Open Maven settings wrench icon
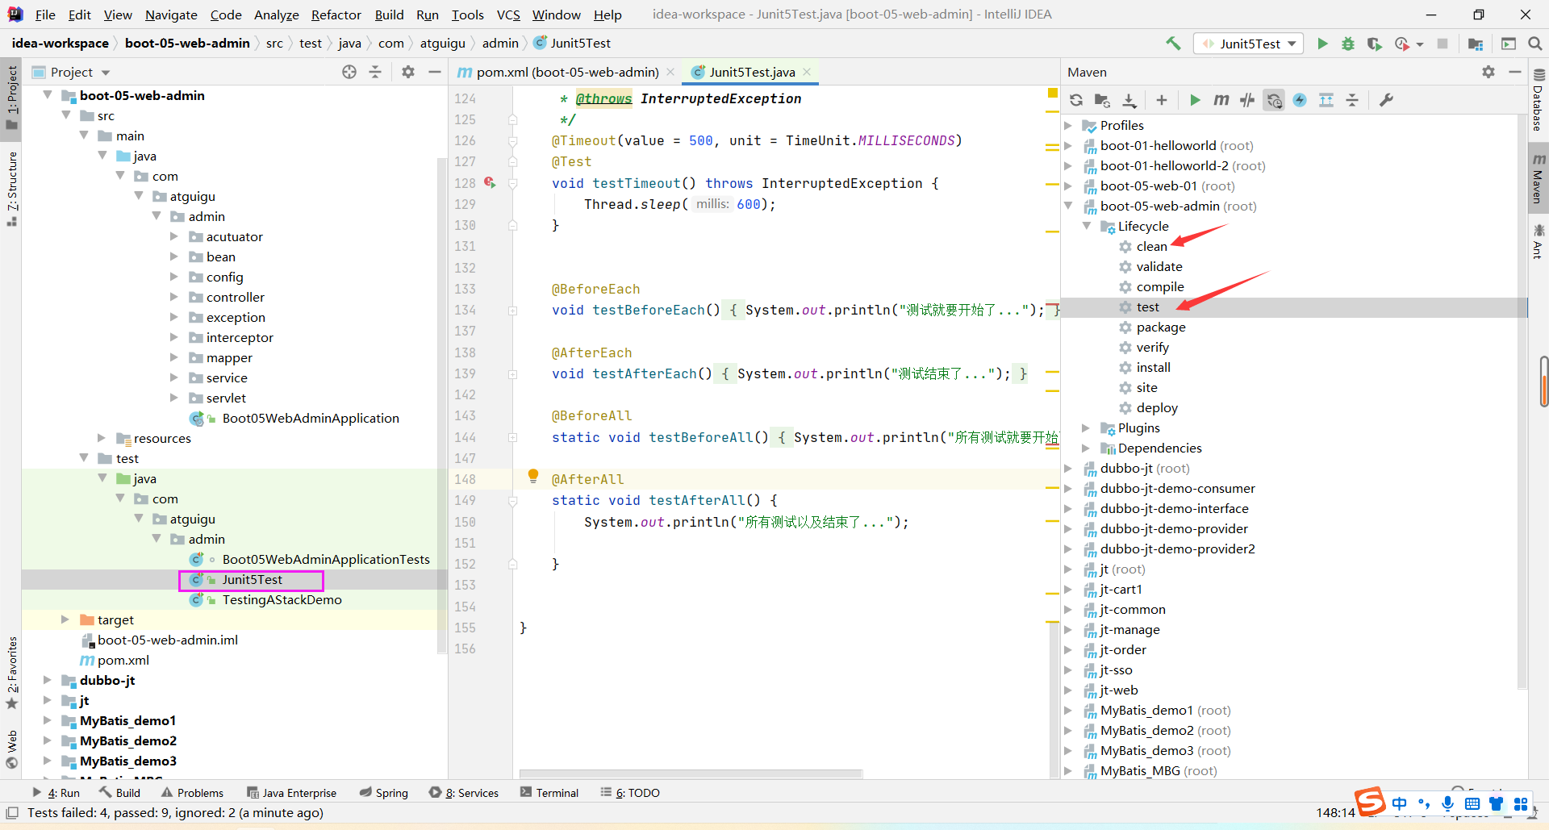 tap(1387, 100)
